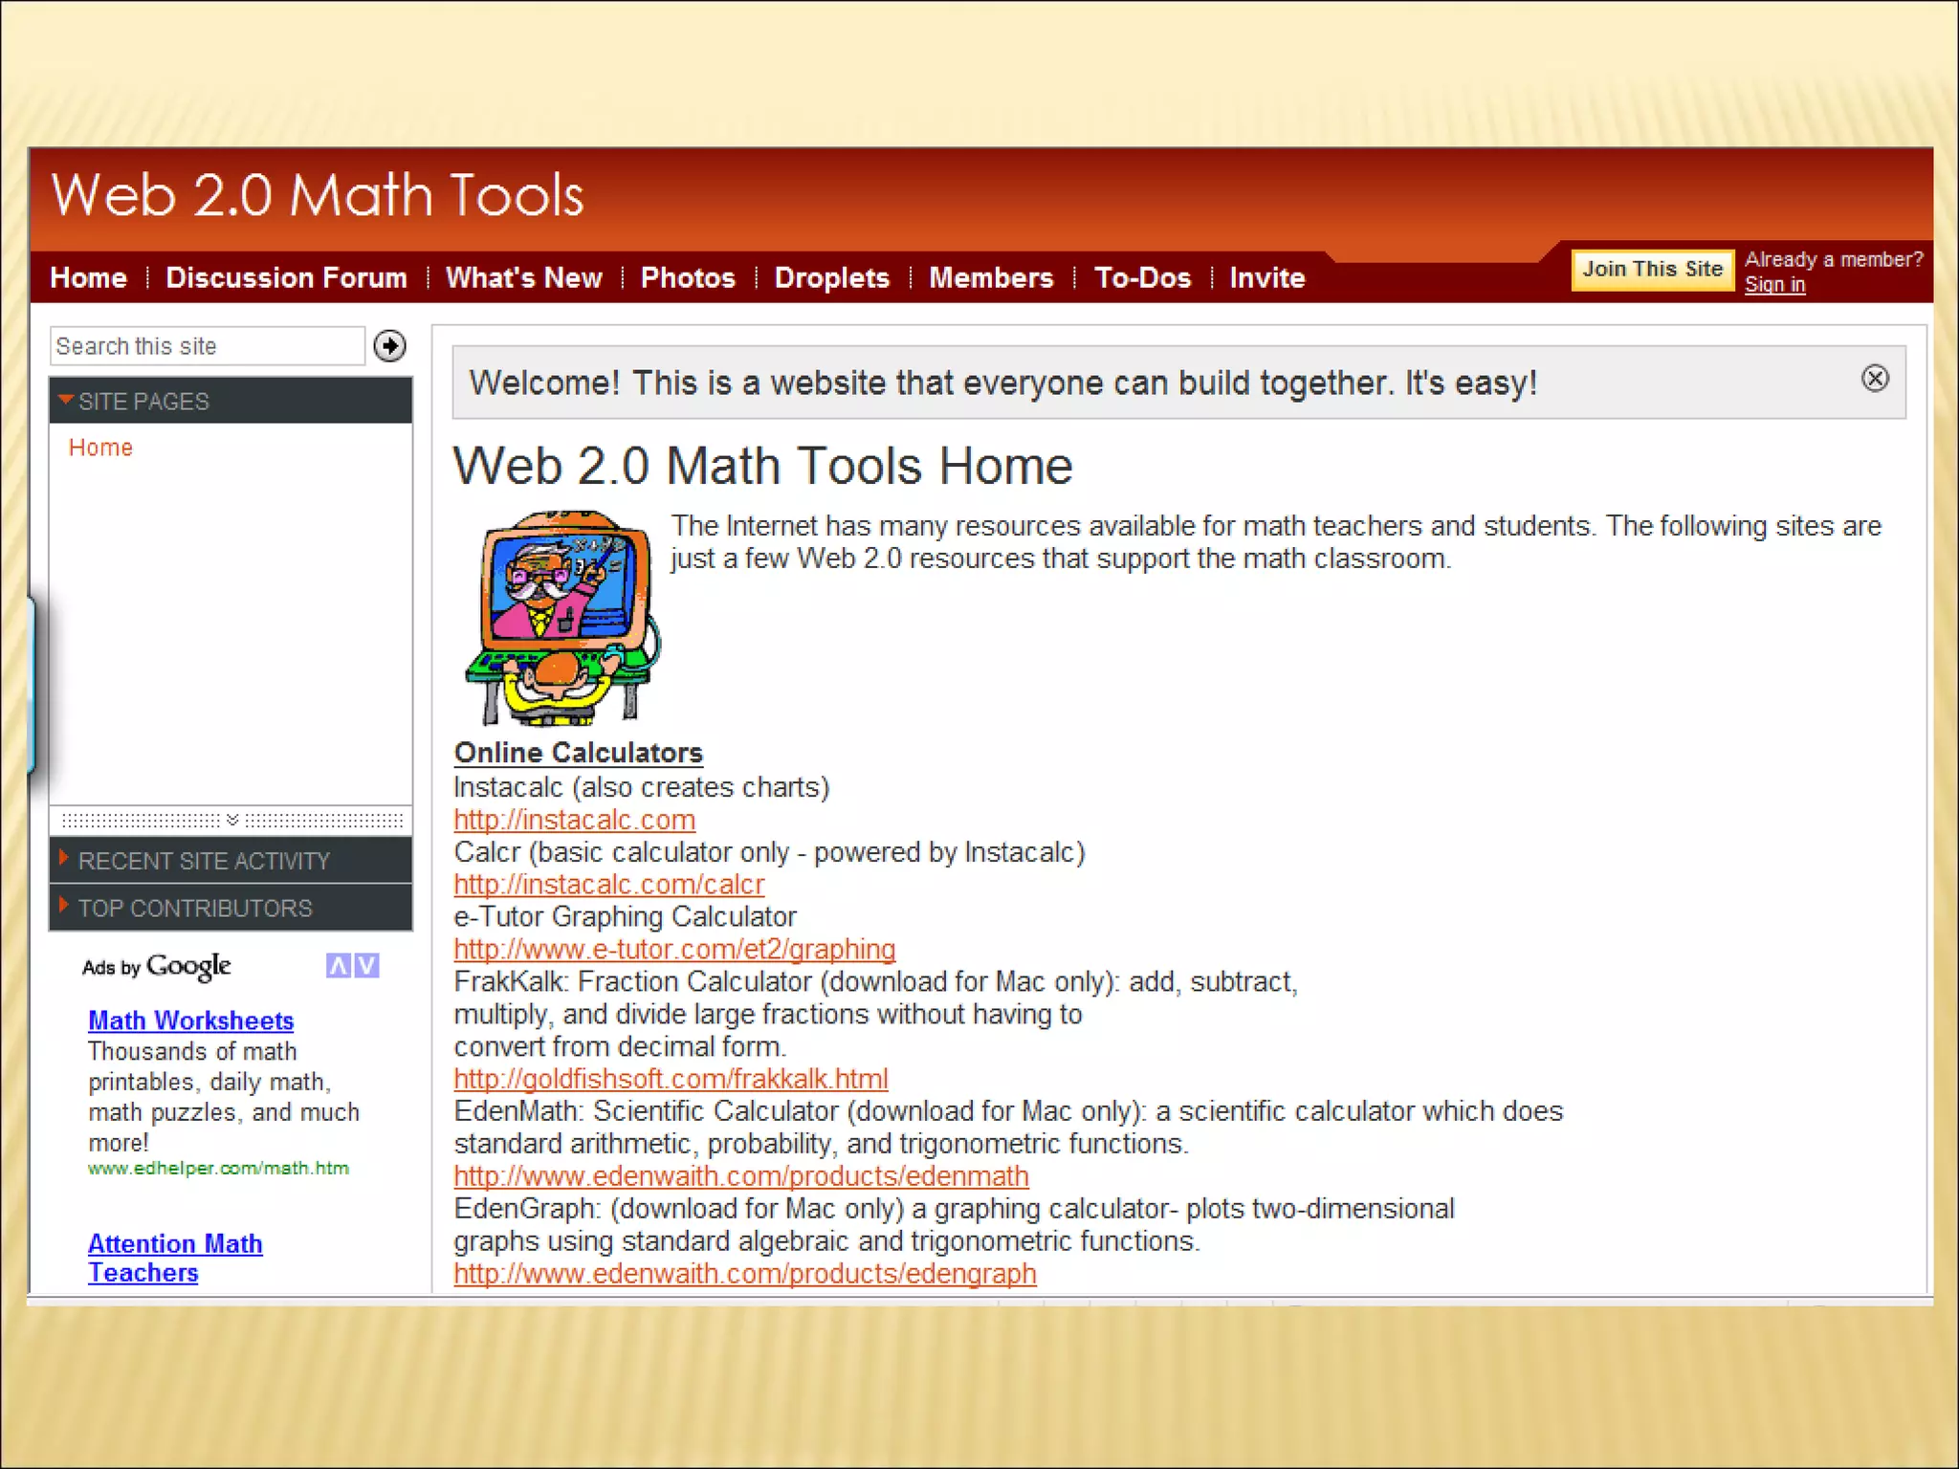Focus the Search this site field
The image size is (1959, 1469).
click(207, 346)
